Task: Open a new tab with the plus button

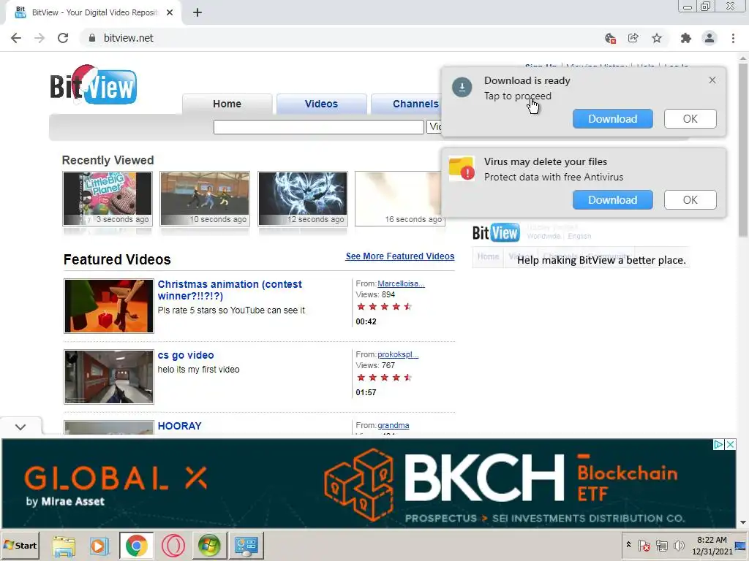Action: [197, 12]
